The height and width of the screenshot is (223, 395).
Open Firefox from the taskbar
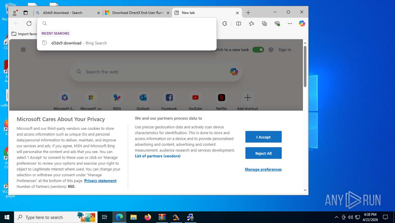click(x=148, y=217)
